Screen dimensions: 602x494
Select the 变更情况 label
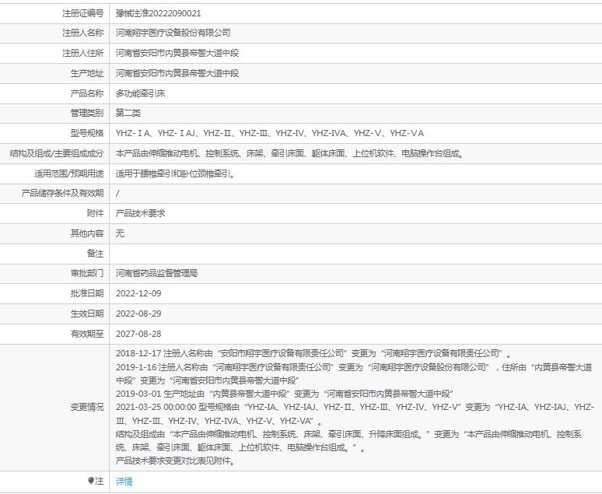click(87, 407)
